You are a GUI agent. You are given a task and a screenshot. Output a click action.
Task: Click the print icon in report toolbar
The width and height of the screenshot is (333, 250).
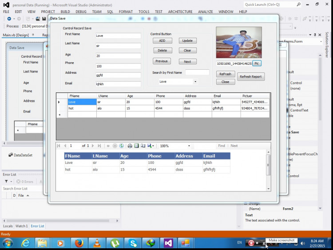tap(130, 146)
